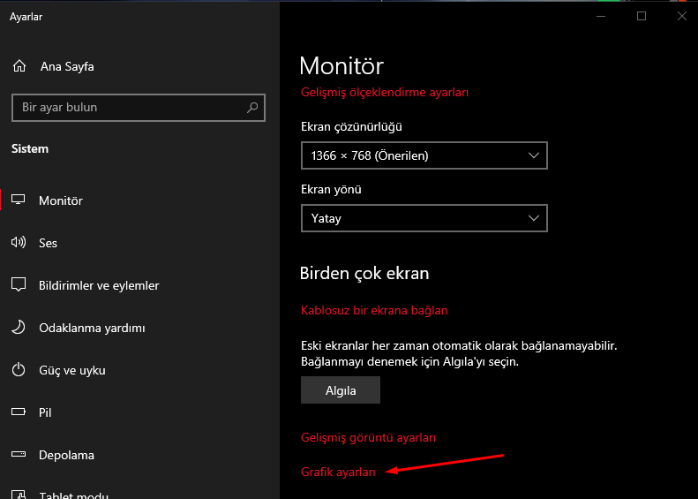The image size is (698, 499).
Task: Click the Güç ve uyku power icon
Action: click(19, 370)
